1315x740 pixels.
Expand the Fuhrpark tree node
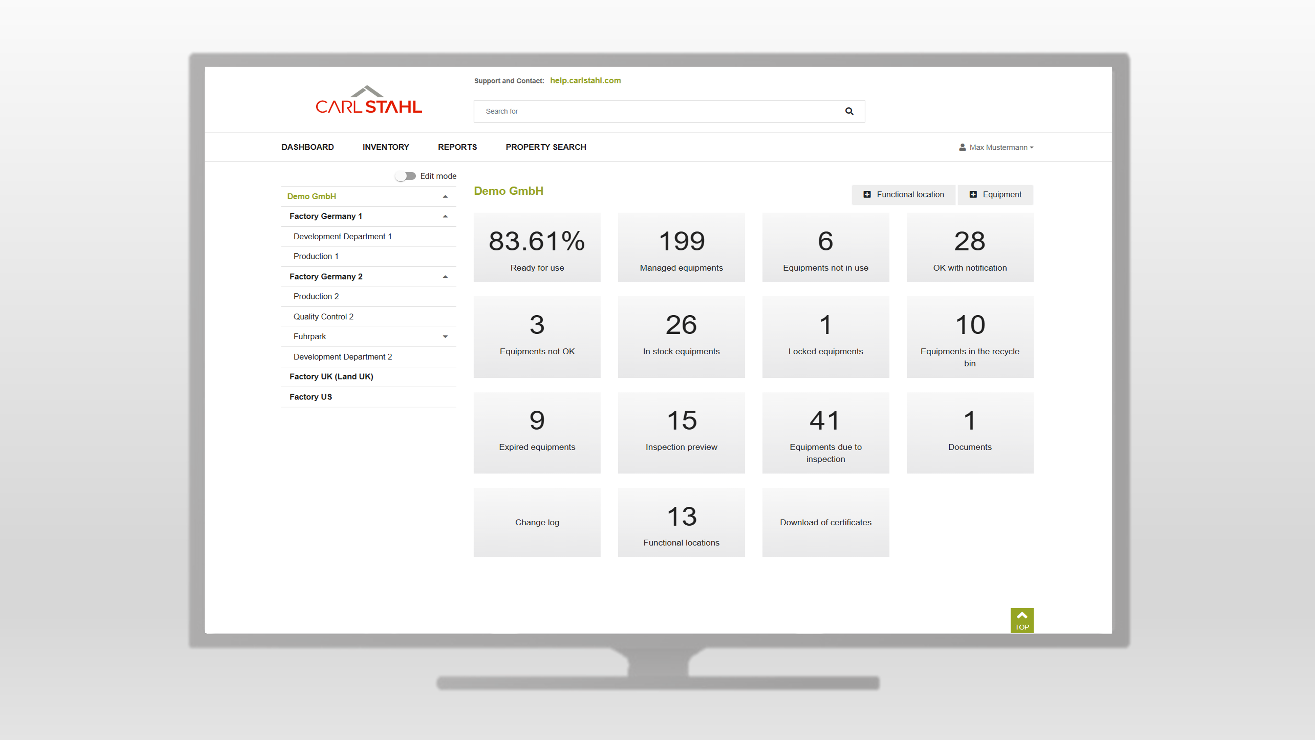point(445,337)
